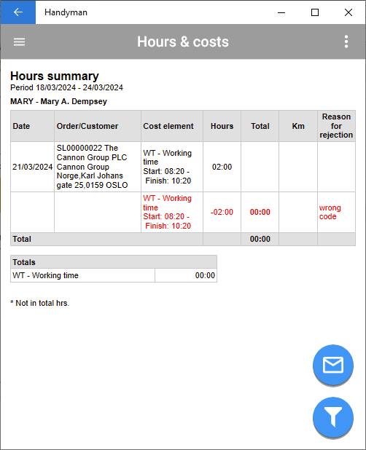Click the Hours & costs page title
366x450 pixels.
[183, 42]
